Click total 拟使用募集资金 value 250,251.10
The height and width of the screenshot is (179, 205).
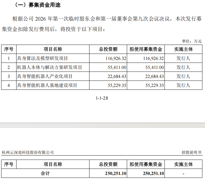click(153, 173)
